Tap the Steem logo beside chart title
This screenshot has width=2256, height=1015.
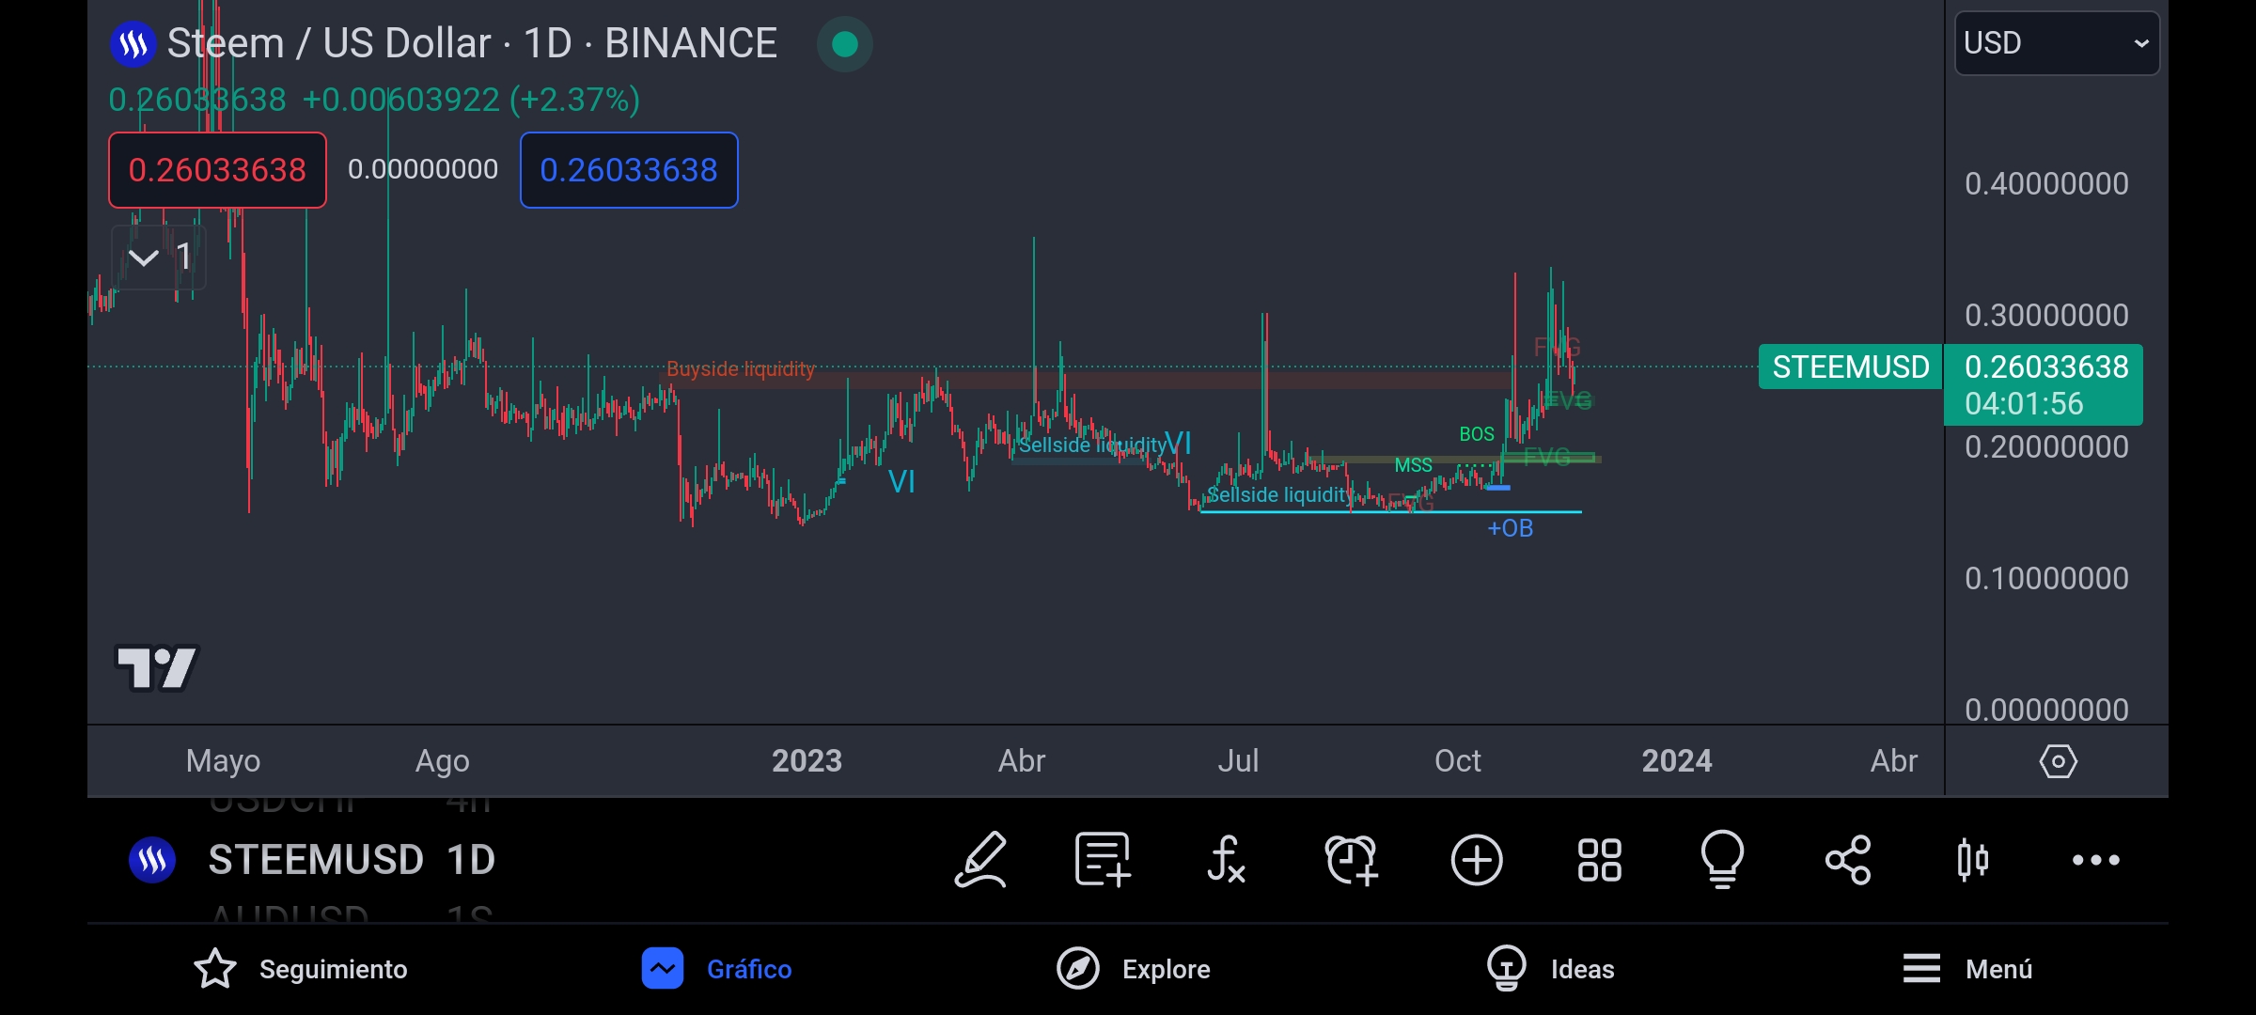coord(133,43)
